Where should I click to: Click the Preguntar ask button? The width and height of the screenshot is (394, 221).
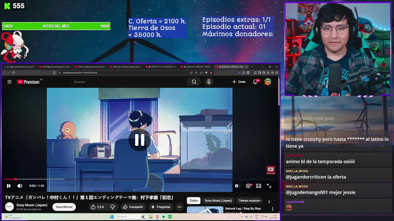coord(160,207)
